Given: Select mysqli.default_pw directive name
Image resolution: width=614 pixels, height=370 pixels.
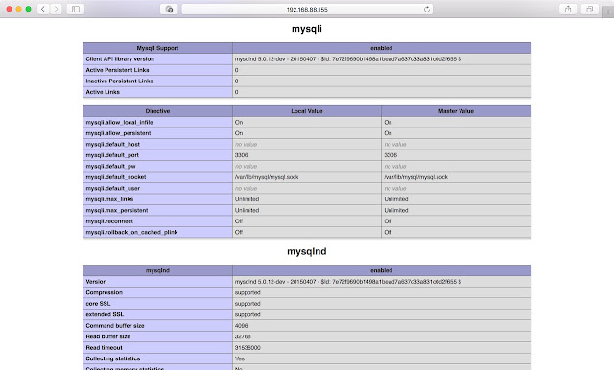Looking at the screenshot, I should tap(111, 166).
